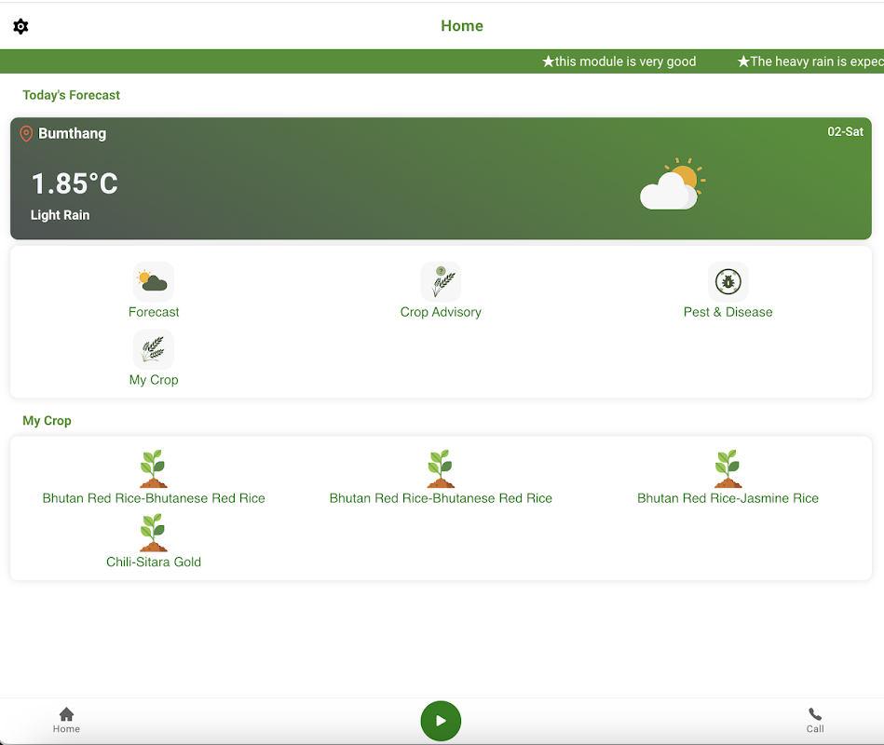884x745 pixels.
Task: Click the Bumthang location pin icon
Action: tap(26, 133)
